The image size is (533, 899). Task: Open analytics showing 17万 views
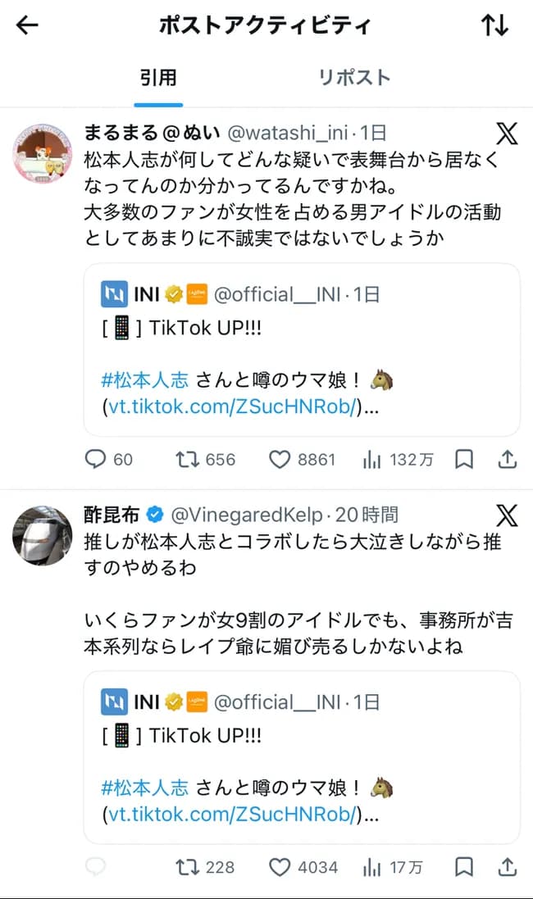click(371, 867)
